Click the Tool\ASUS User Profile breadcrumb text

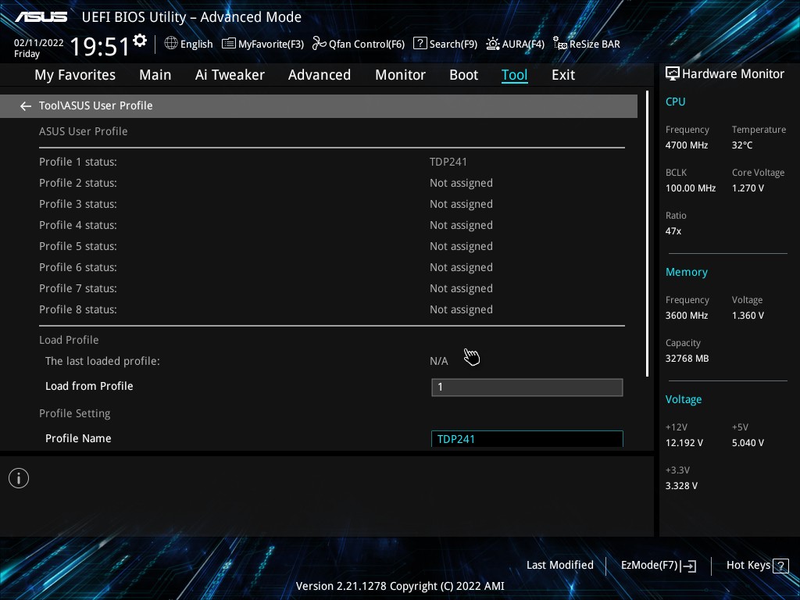tap(96, 105)
